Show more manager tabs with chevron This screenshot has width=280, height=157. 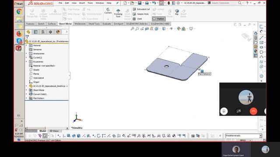click(66, 32)
